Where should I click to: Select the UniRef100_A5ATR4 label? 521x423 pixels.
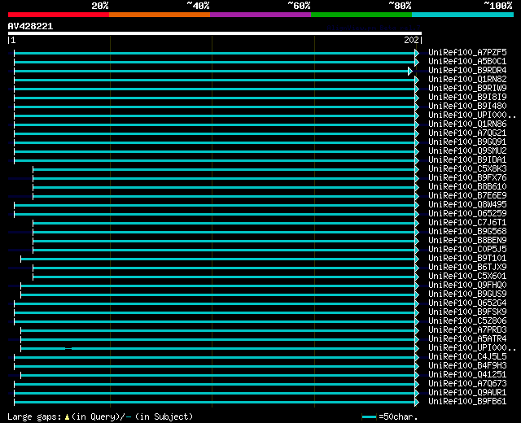click(x=467, y=339)
